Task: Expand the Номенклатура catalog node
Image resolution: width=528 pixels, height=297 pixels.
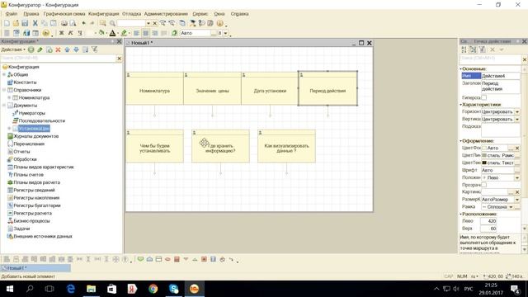Action: 9,97
